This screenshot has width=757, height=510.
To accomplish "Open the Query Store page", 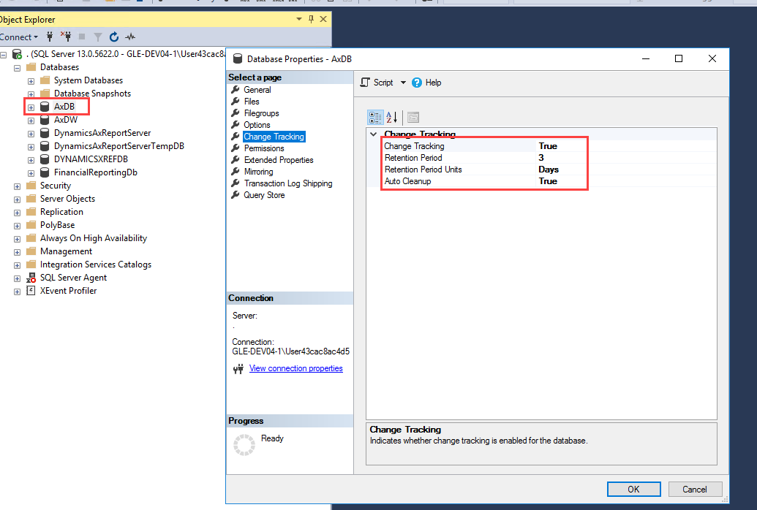I will pos(264,195).
